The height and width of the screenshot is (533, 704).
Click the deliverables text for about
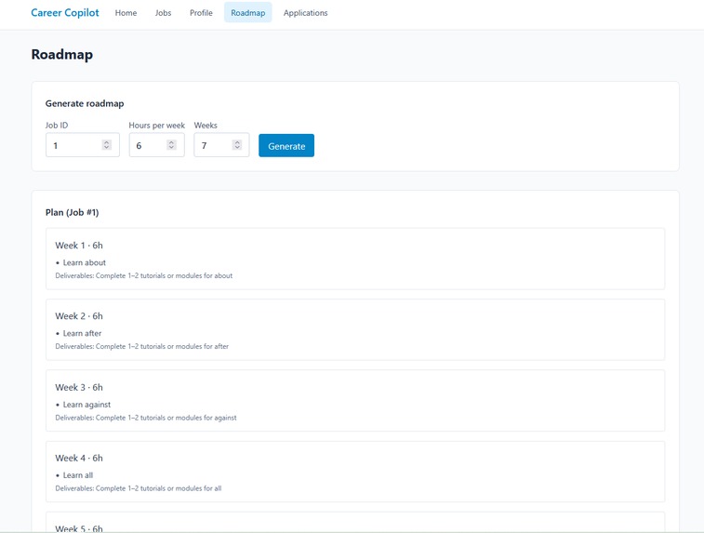143,275
